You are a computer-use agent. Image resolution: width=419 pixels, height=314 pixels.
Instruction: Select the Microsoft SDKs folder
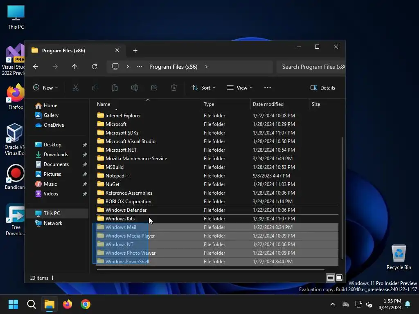(217, 133)
